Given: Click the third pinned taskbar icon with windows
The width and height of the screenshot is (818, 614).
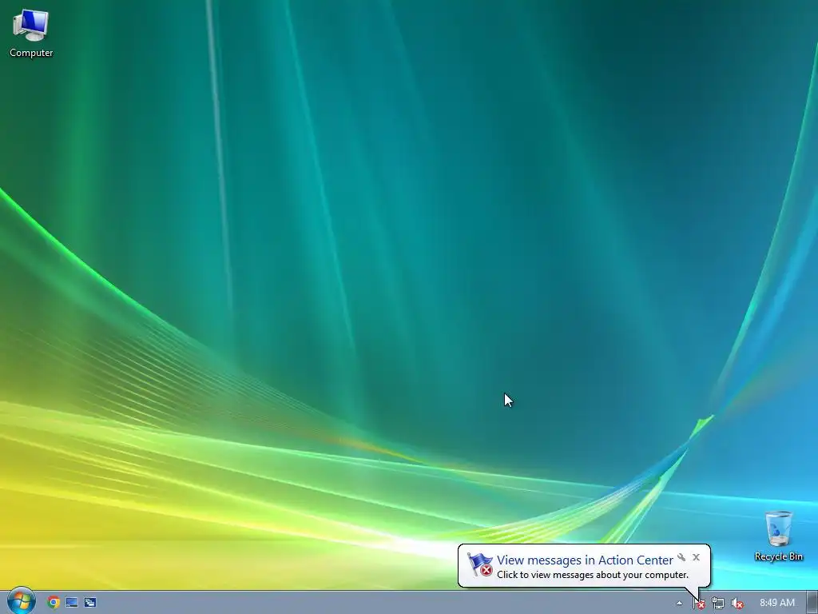Looking at the screenshot, I should [x=89, y=603].
